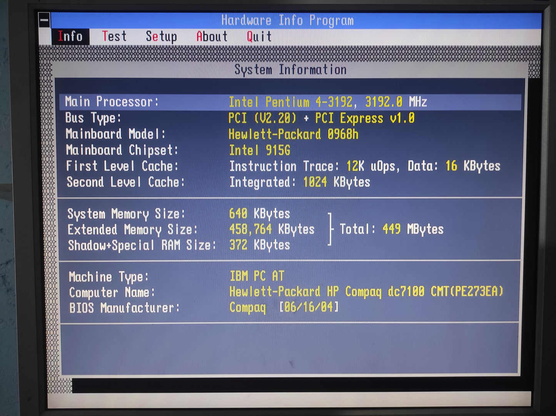Image resolution: width=556 pixels, height=416 pixels.
Task: Choose Quit from the menu bar
Action: [x=259, y=37]
